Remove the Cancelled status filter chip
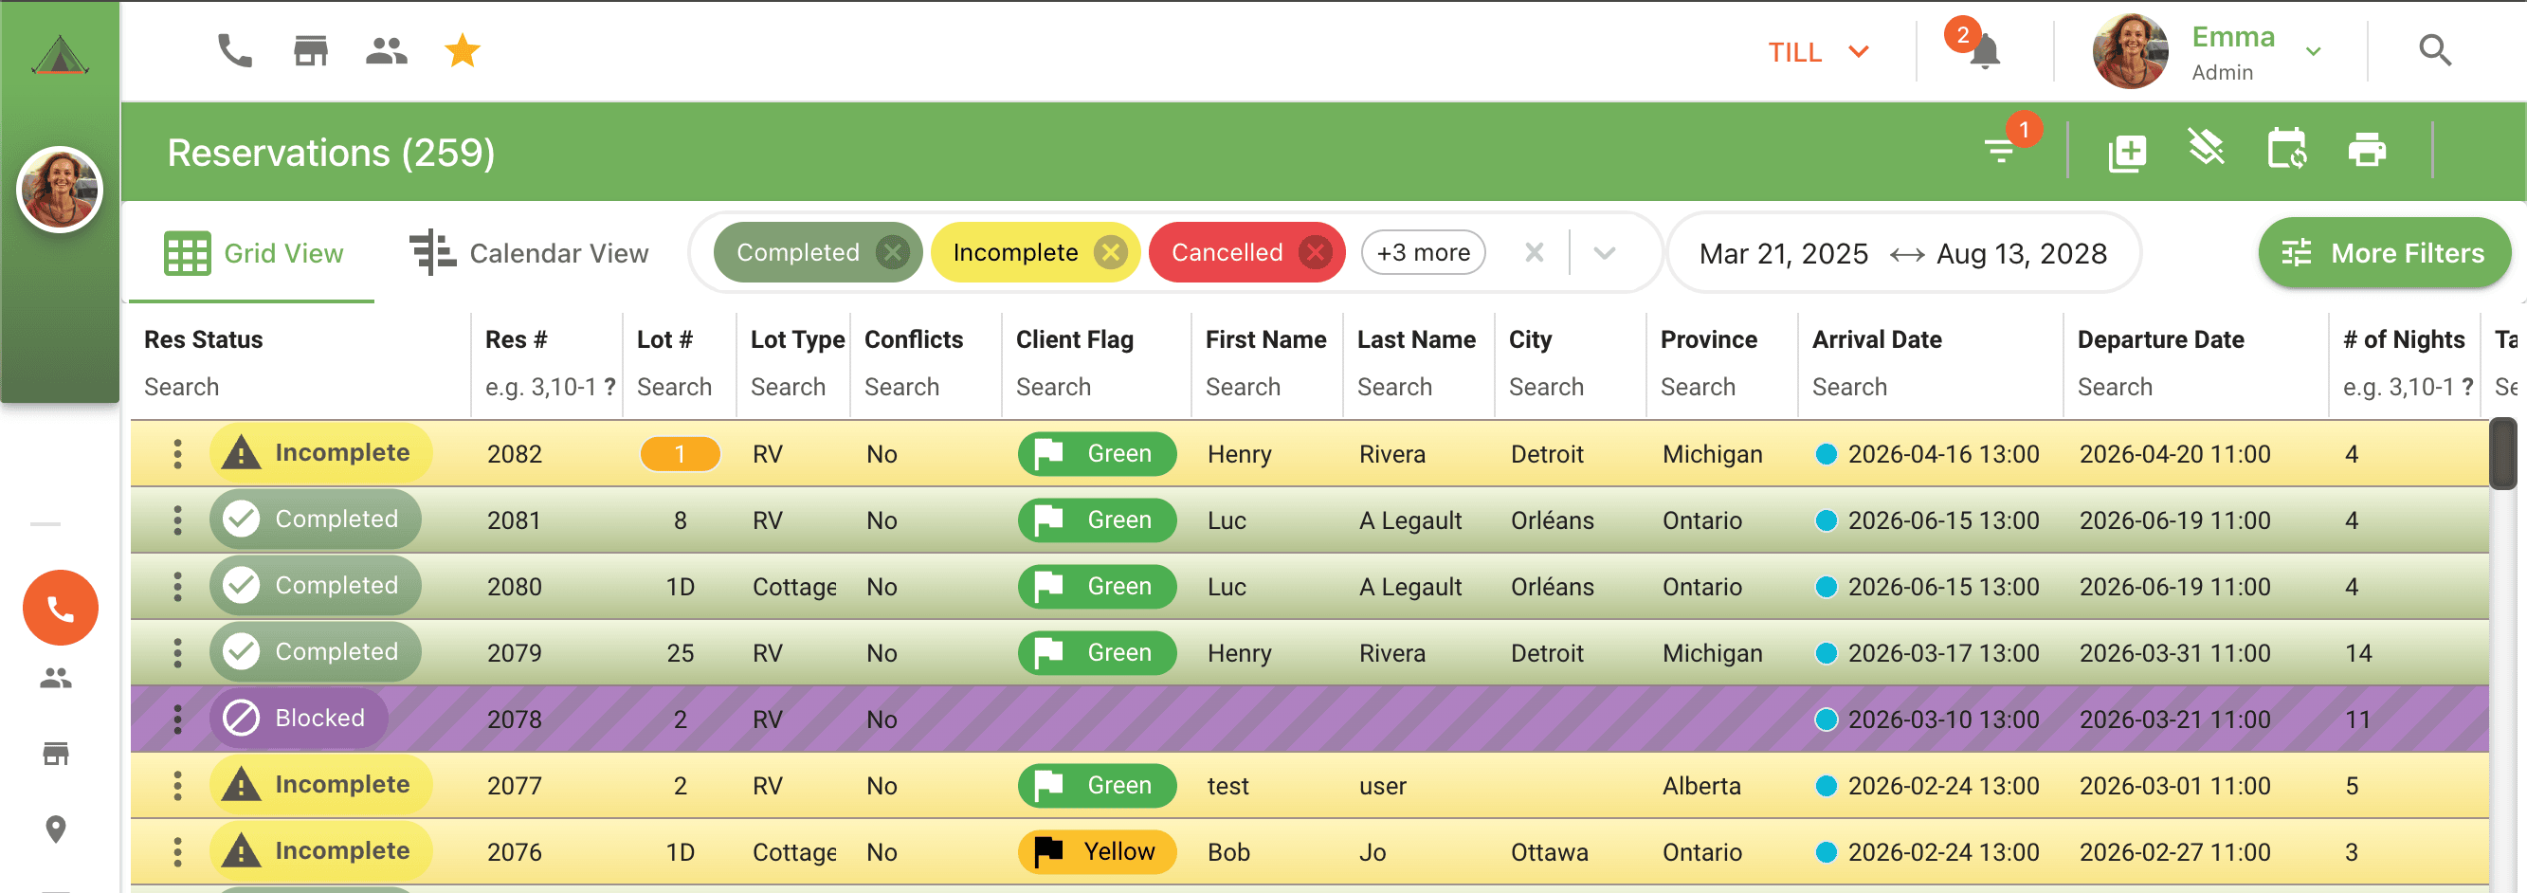 (x=1315, y=253)
